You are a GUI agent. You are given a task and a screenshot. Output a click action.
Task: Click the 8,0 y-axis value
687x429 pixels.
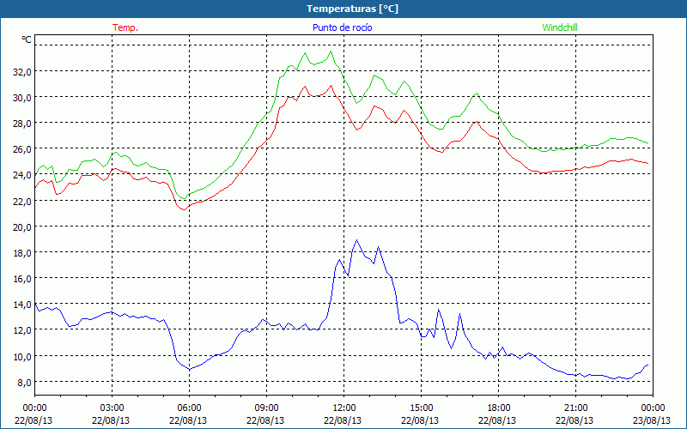pos(24,382)
